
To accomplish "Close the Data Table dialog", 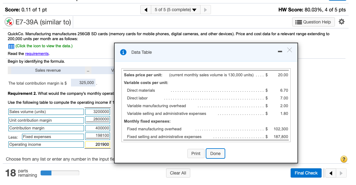I will click(289, 50).
